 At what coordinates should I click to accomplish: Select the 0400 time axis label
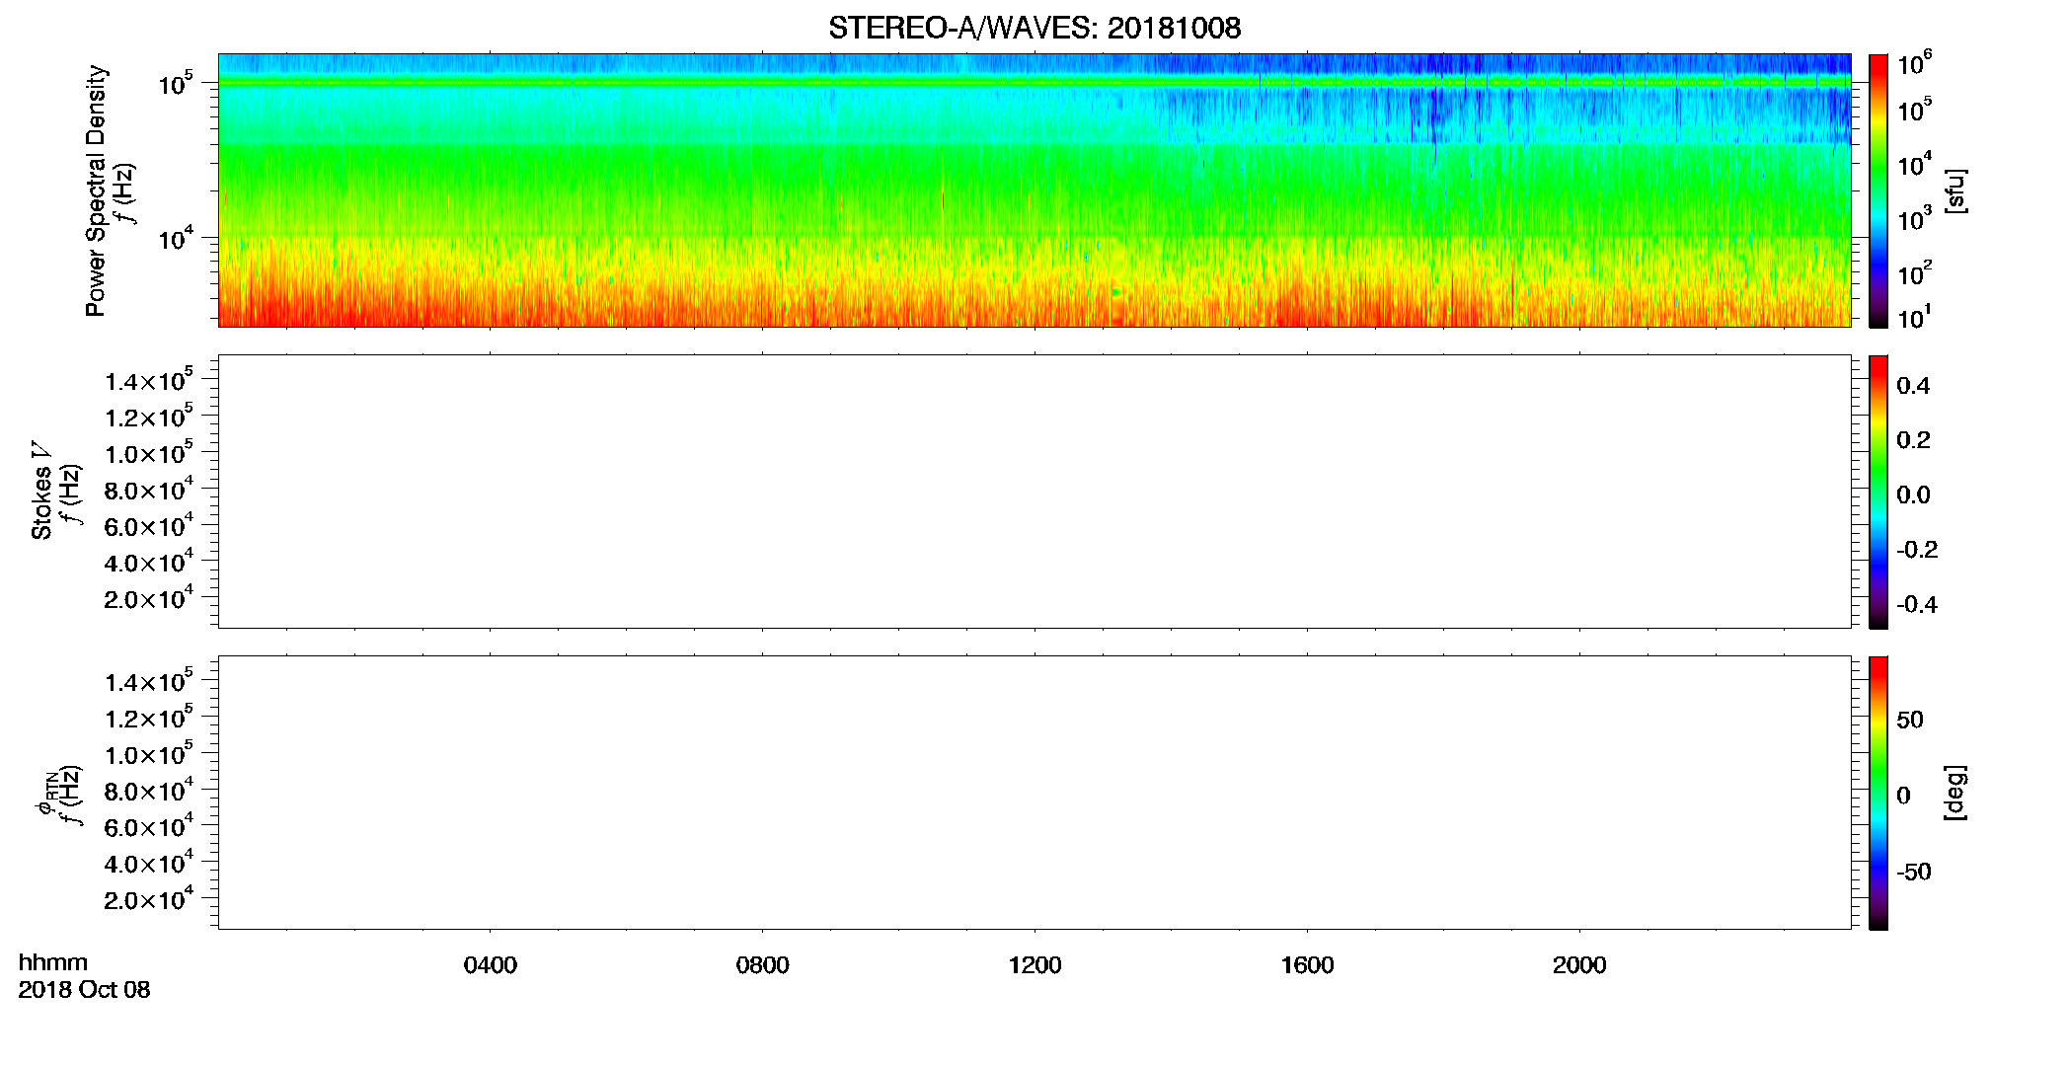491,965
